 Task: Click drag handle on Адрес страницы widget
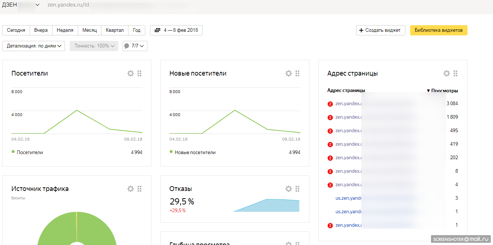pos(455,73)
